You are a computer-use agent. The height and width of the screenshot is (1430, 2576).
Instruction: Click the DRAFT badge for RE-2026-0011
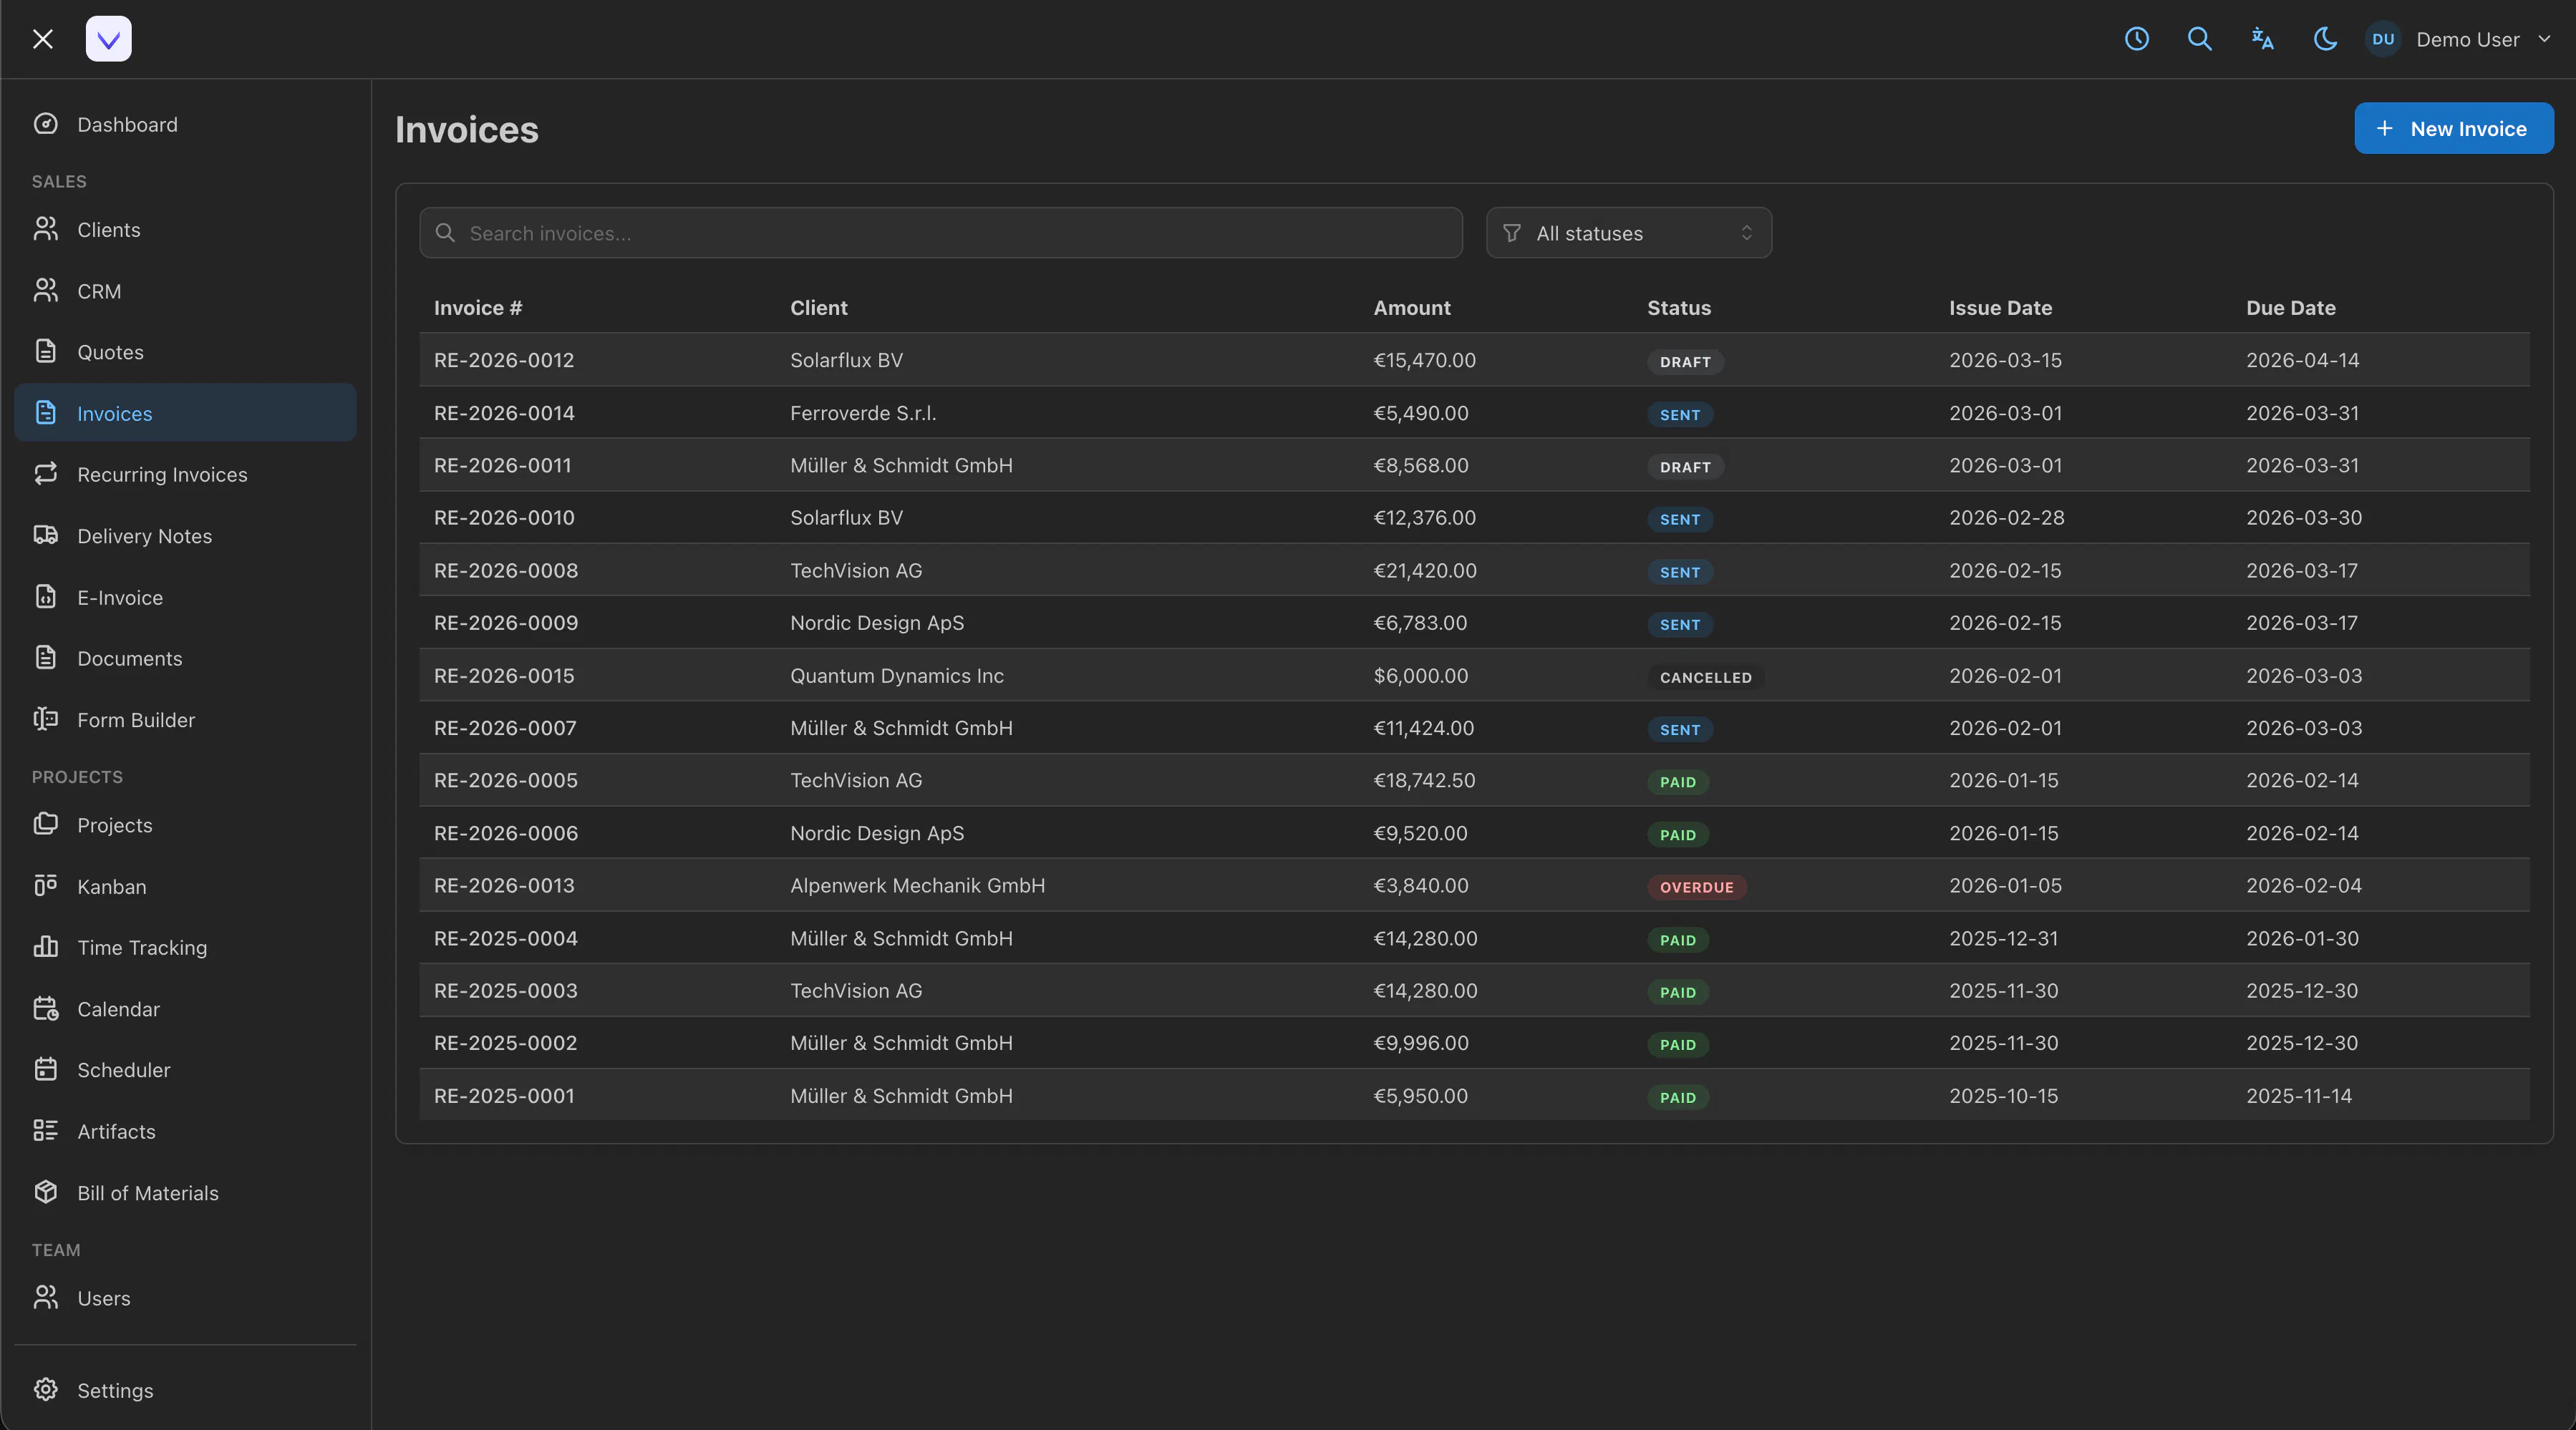(1685, 467)
